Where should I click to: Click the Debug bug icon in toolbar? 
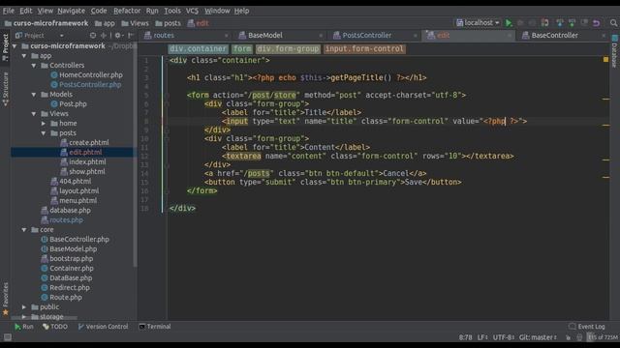coord(521,23)
